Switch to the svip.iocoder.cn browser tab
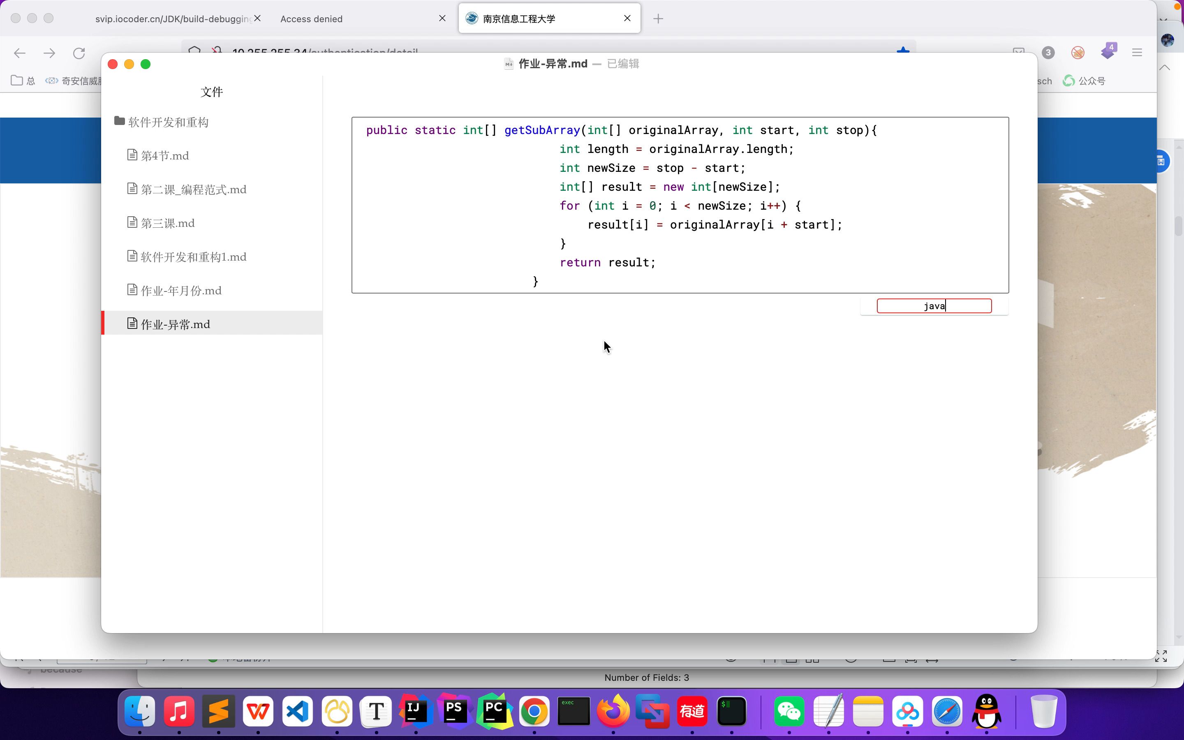 click(x=173, y=18)
